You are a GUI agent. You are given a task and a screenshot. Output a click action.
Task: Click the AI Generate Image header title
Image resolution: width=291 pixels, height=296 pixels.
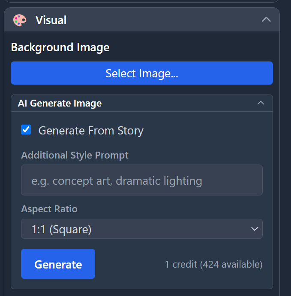60,103
